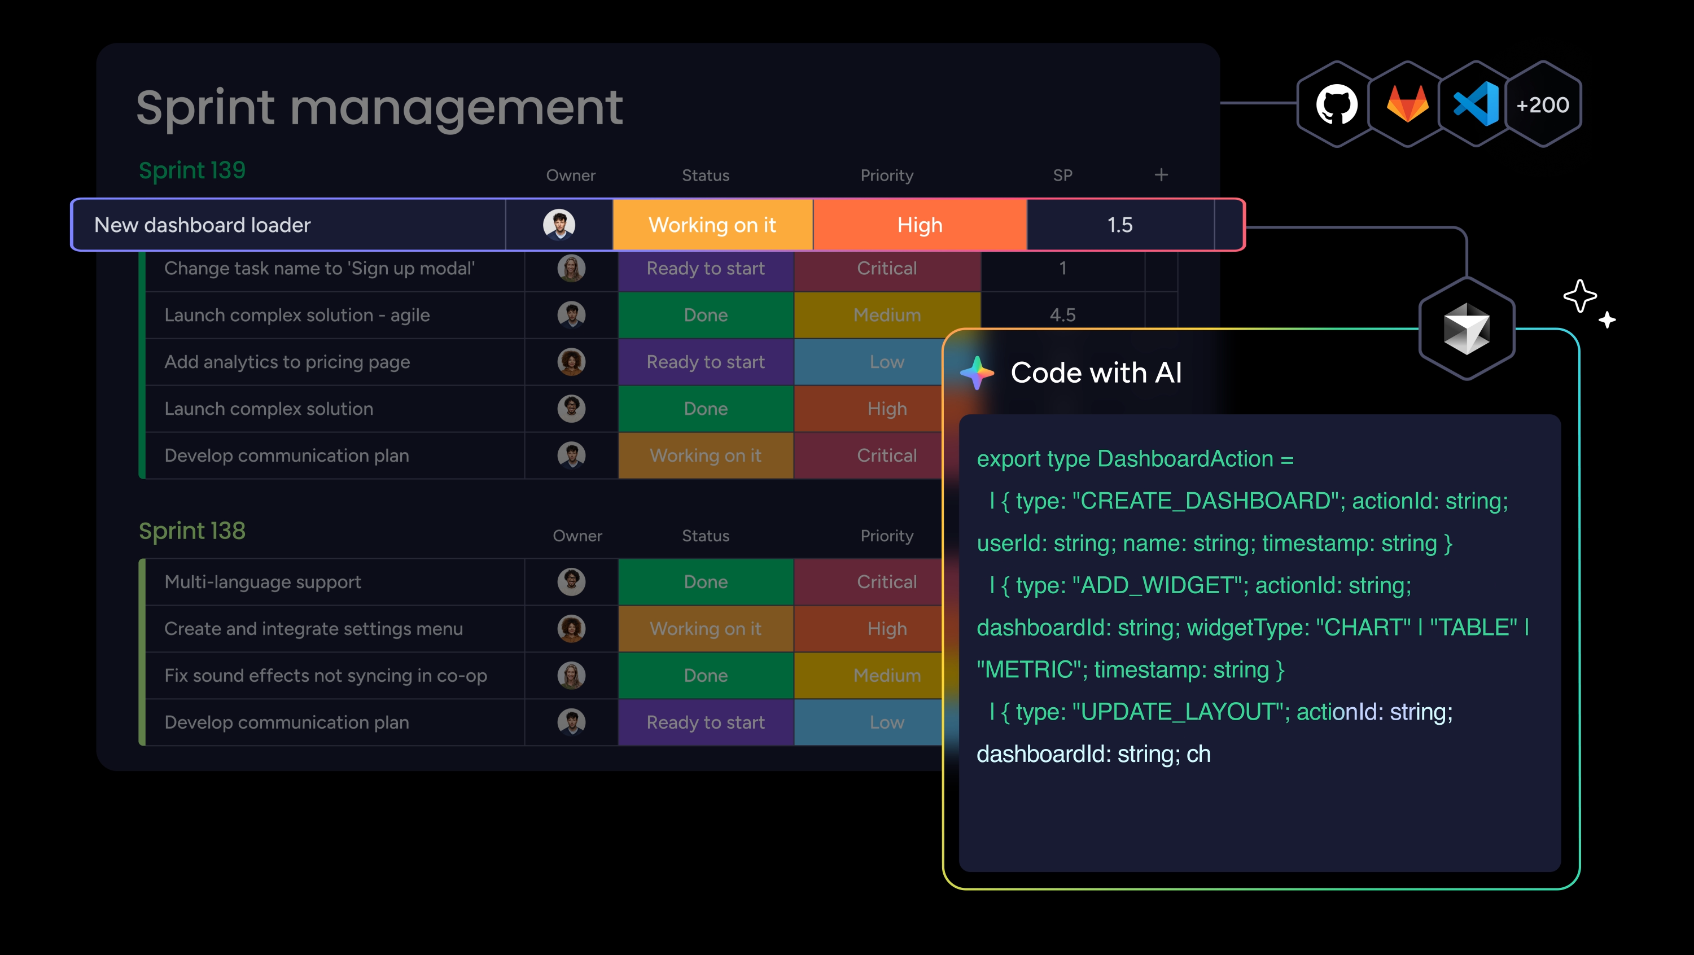
Task: Open Working on it status of New dashboard loader
Action: tap(712, 225)
